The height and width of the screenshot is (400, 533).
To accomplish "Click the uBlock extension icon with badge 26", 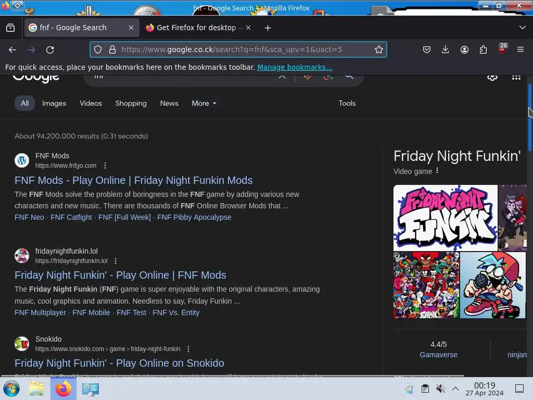I will click(x=502, y=48).
